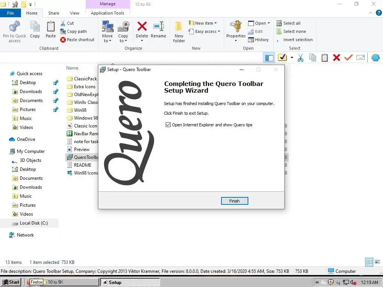This screenshot has width=383, height=287.
Task: Click Invert selection in ribbon
Action: coord(295,40)
